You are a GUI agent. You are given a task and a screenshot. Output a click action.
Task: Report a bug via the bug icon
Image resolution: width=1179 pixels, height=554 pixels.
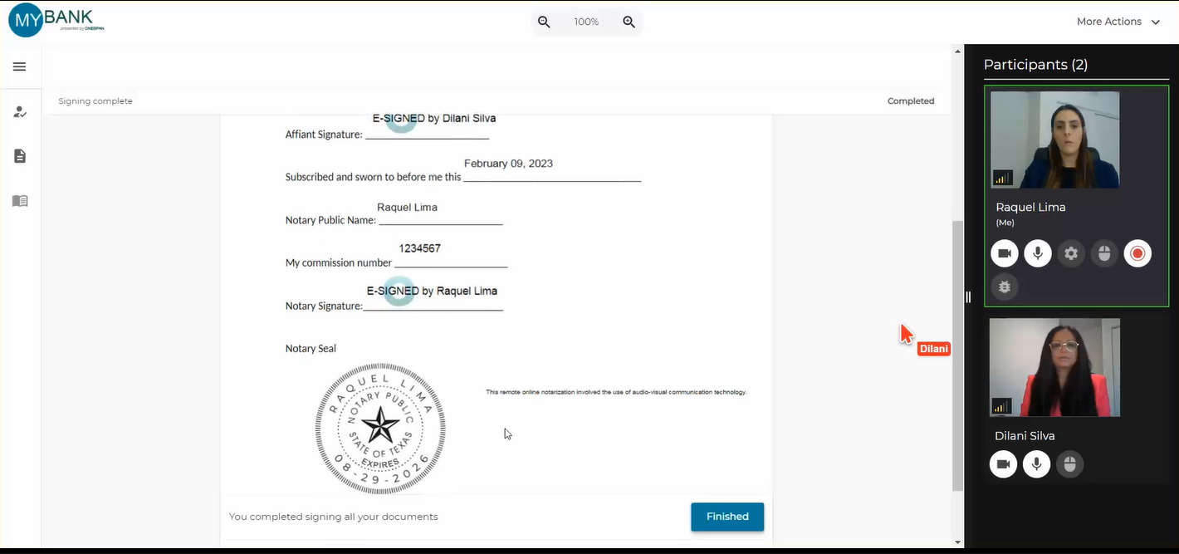pyautogui.click(x=1004, y=287)
